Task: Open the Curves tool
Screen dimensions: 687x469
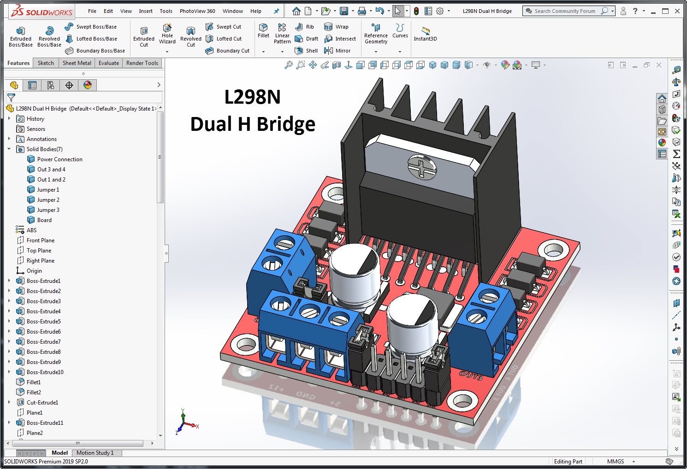Action: point(400,30)
